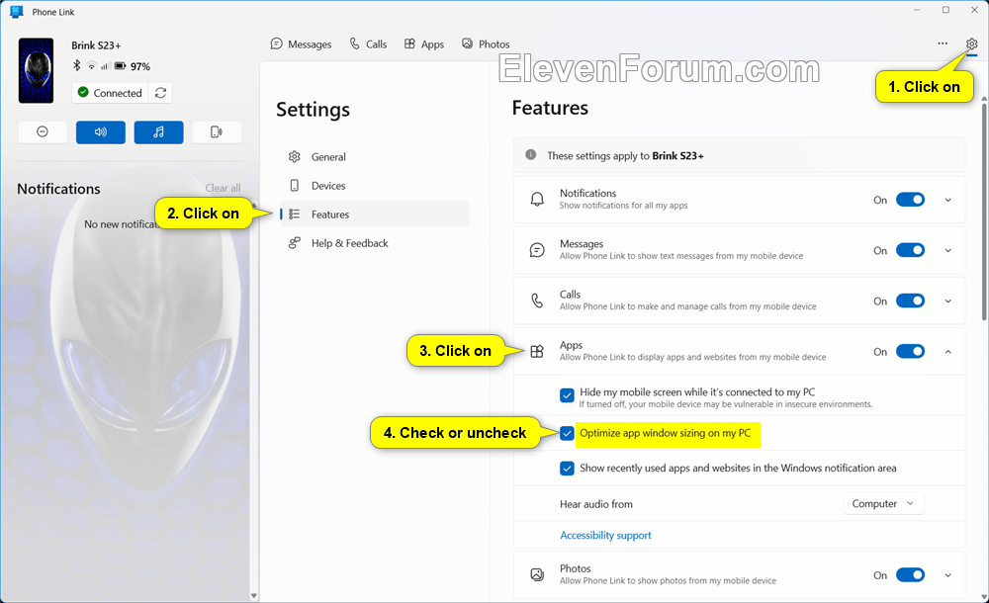Toggle Do Not Disturb on phone

[x=43, y=131]
